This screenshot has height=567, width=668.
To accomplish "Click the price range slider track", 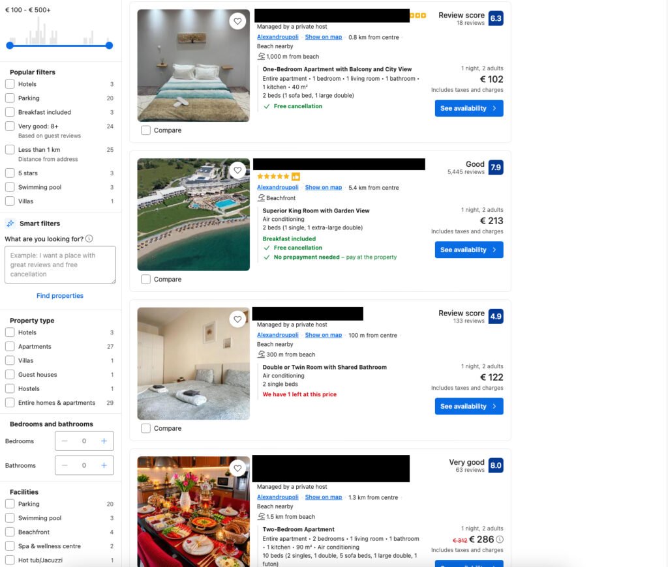I will coord(59,46).
